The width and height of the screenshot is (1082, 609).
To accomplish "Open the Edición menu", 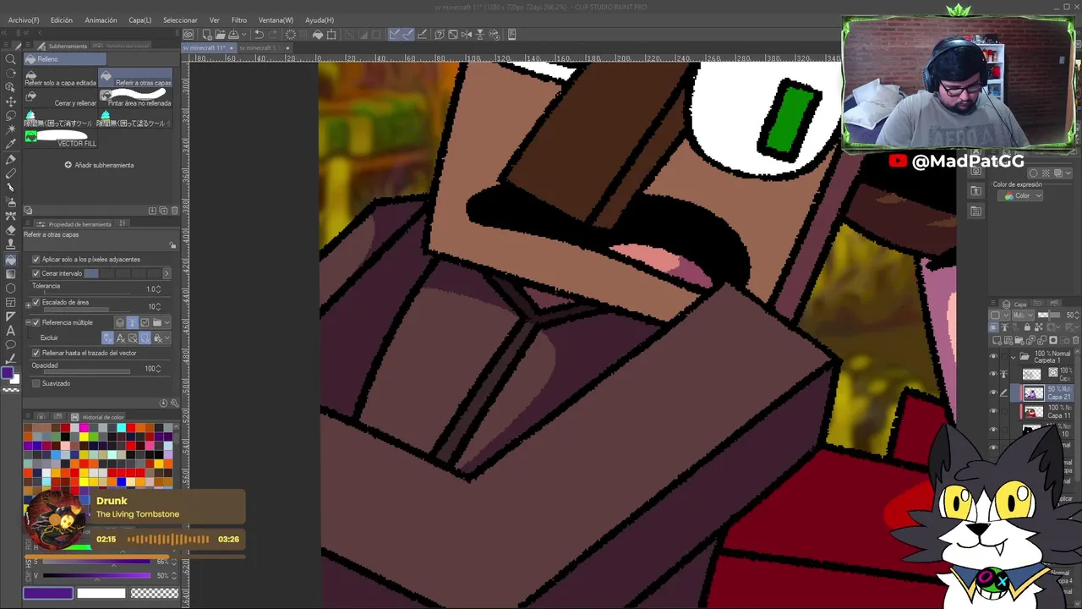I will point(62,19).
